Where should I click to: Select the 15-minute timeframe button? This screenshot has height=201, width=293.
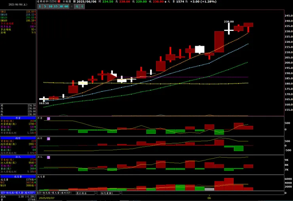pyautogui.click(x=56, y=6)
